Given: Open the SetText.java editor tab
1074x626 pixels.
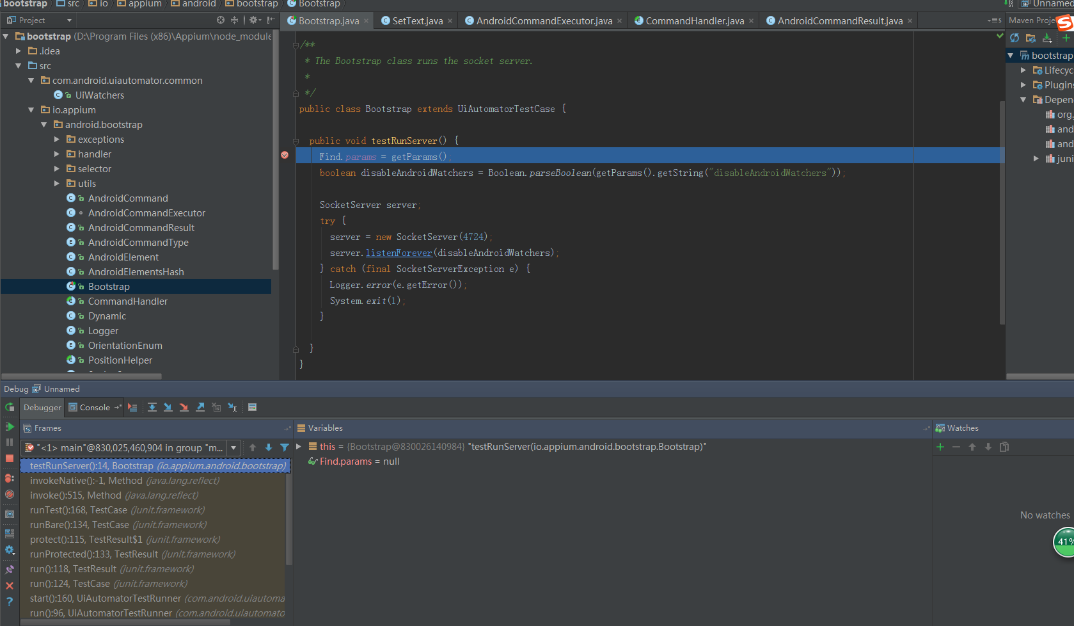Looking at the screenshot, I should (417, 20).
